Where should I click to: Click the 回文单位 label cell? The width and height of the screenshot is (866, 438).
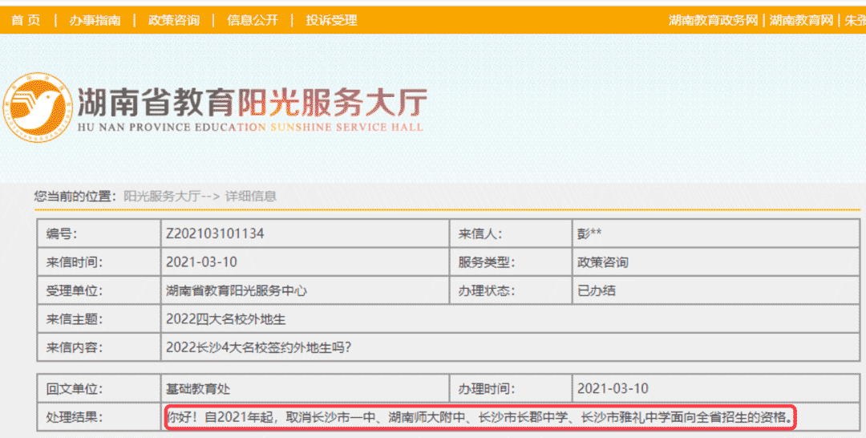99,389
